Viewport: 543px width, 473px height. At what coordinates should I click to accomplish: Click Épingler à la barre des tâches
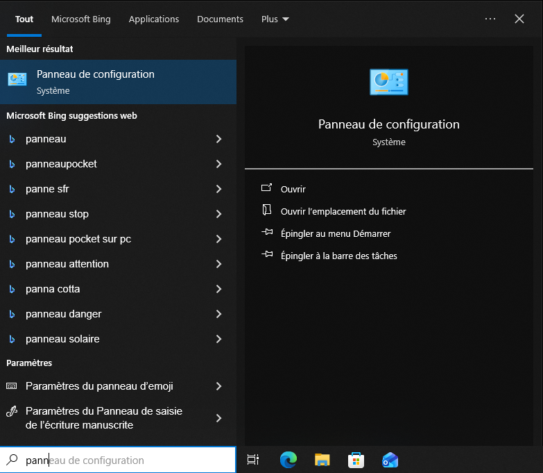pyautogui.click(x=338, y=256)
